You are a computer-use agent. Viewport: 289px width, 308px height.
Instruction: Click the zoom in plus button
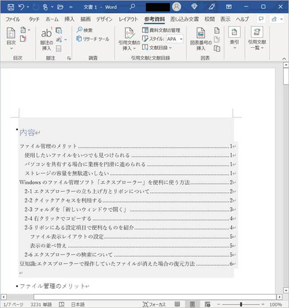click(x=263, y=304)
